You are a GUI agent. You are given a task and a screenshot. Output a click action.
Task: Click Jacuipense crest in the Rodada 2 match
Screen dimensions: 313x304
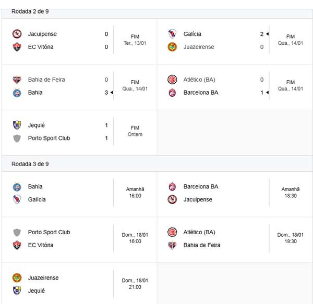(17, 34)
